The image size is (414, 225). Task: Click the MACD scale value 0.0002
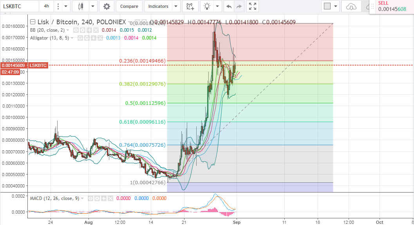point(18,196)
